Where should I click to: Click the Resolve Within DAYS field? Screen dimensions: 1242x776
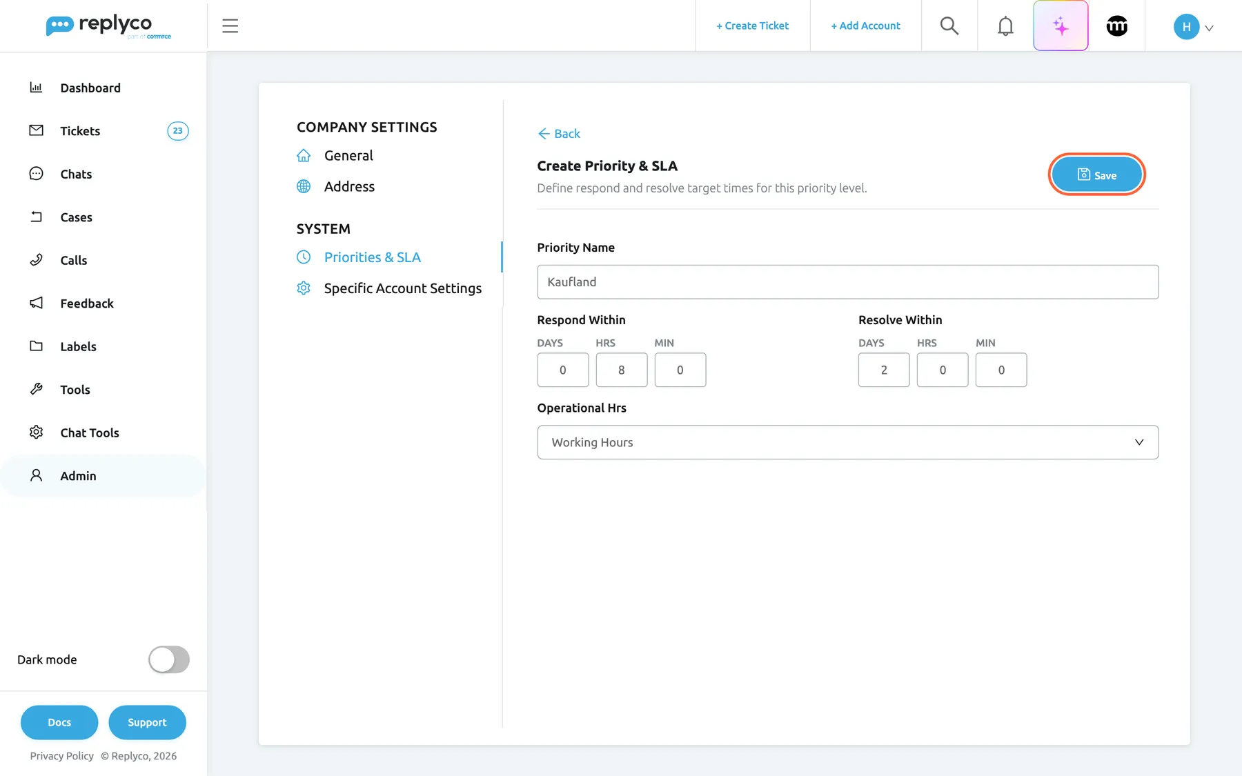point(884,370)
